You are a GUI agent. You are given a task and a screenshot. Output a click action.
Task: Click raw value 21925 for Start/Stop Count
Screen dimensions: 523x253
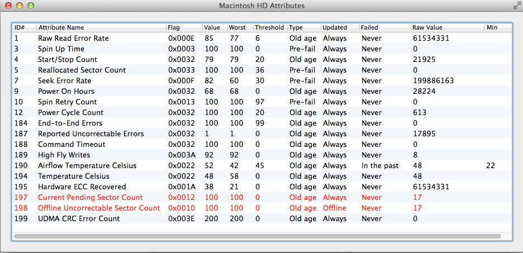click(424, 60)
